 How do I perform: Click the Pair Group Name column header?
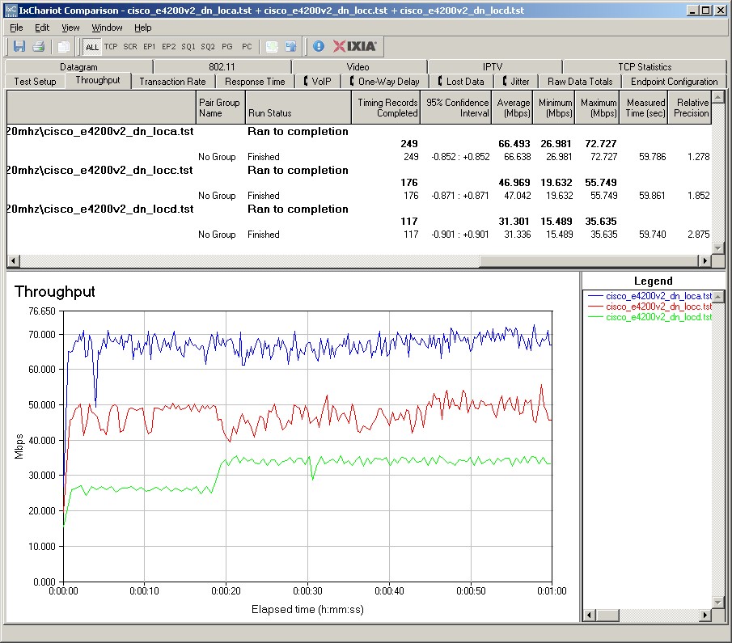tap(220, 108)
